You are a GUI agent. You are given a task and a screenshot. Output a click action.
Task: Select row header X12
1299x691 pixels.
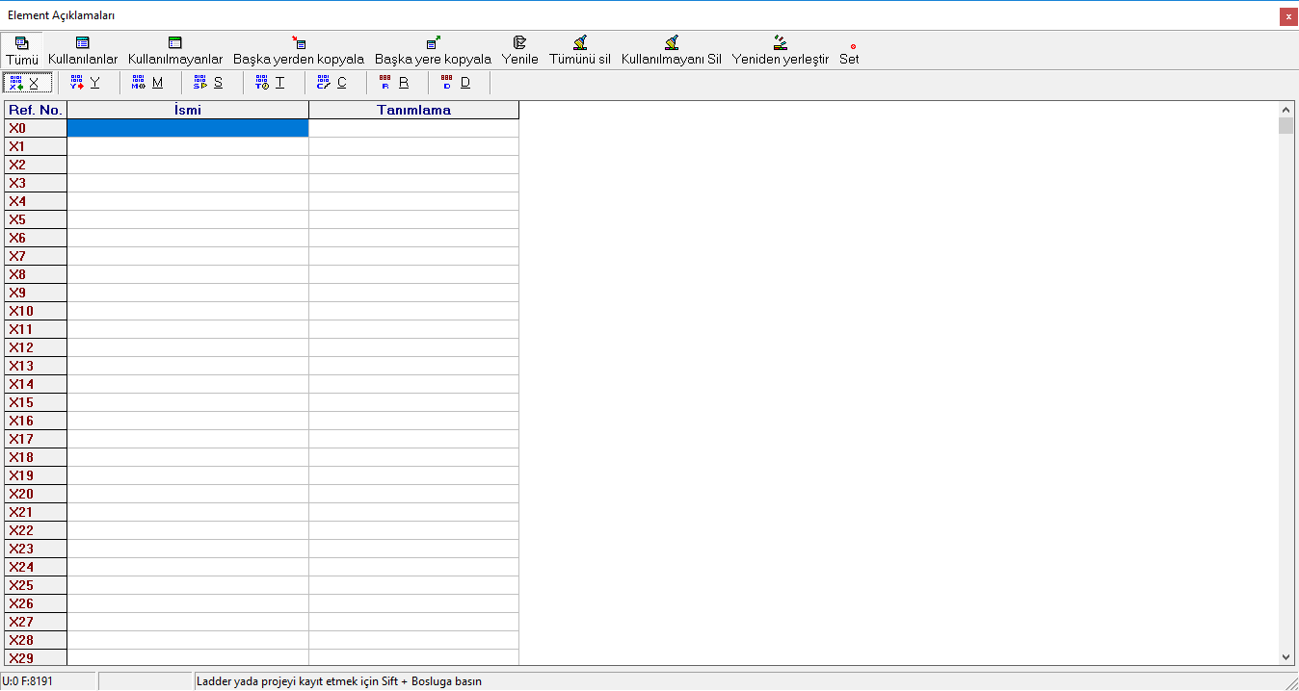click(x=35, y=347)
